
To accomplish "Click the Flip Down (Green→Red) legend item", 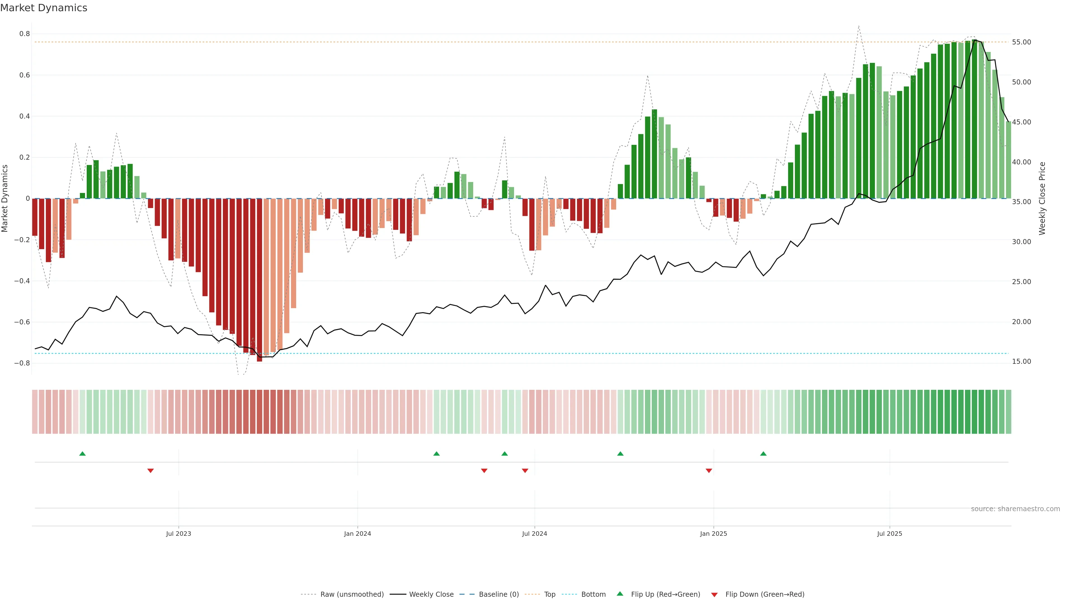I will tap(765, 594).
